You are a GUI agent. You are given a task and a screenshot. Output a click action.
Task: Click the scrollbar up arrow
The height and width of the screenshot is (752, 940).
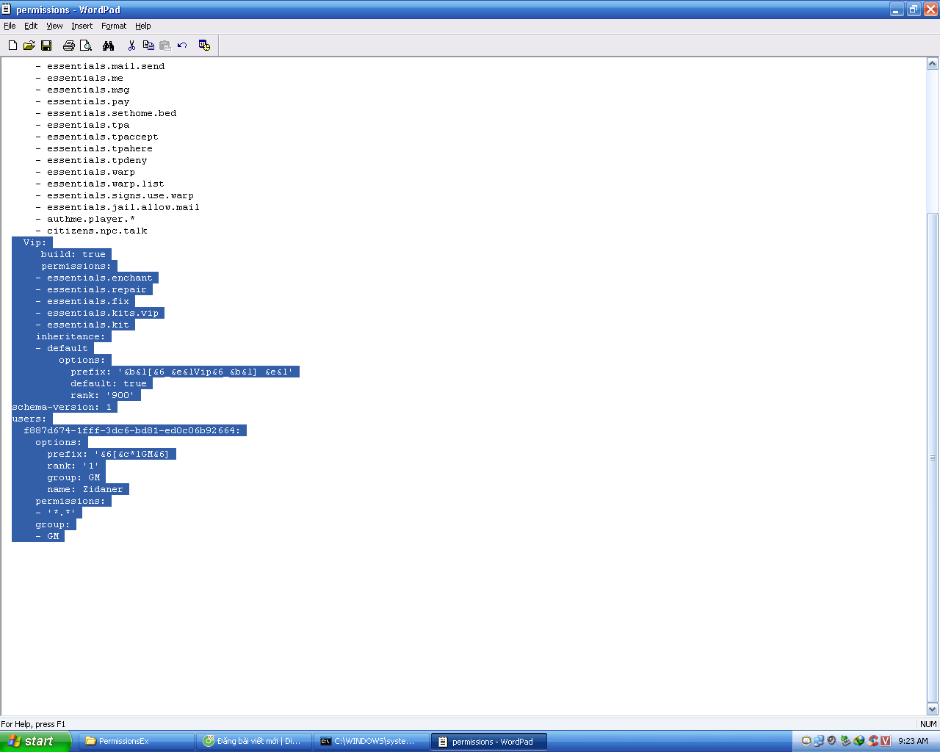pyautogui.click(x=933, y=64)
